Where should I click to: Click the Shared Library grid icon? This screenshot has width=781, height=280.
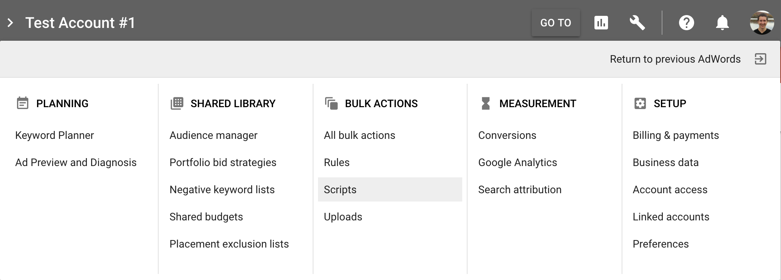coord(177,103)
